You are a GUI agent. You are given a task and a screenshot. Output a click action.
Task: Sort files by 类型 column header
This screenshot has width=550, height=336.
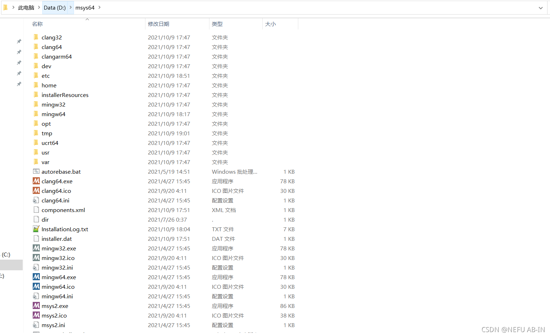217,24
